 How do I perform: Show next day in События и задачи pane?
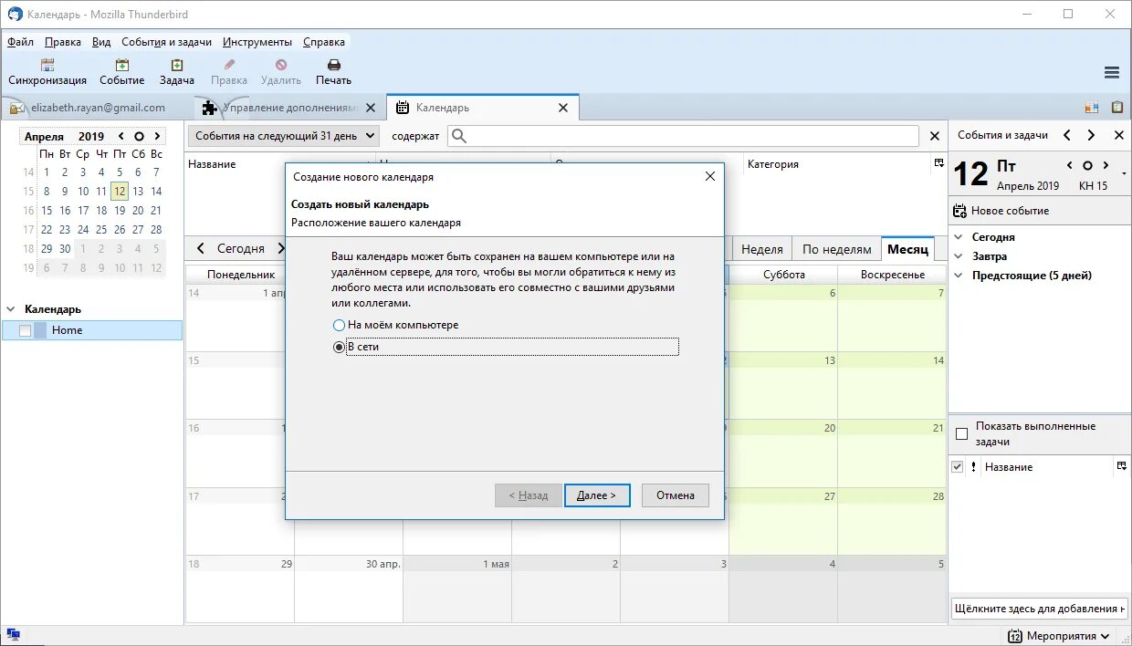1091,135
